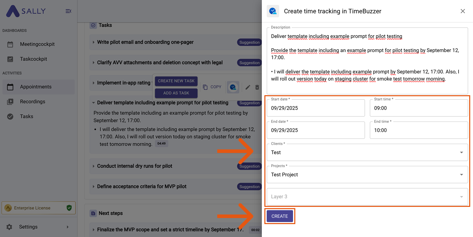Viewport: 473px width, 237px height.
Task: Click the TimeBuzzer logo in dialog header
Action: point(273,11)
